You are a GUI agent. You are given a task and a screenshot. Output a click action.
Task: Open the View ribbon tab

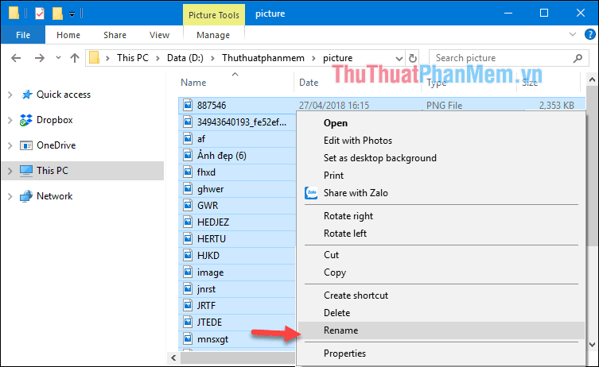160,35
